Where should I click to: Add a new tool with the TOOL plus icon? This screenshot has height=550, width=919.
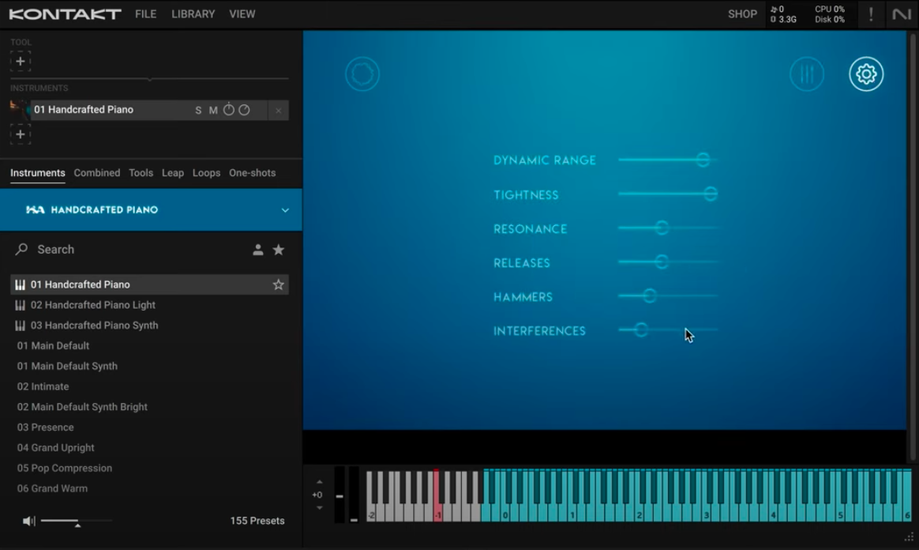click(x=20, y=61)
